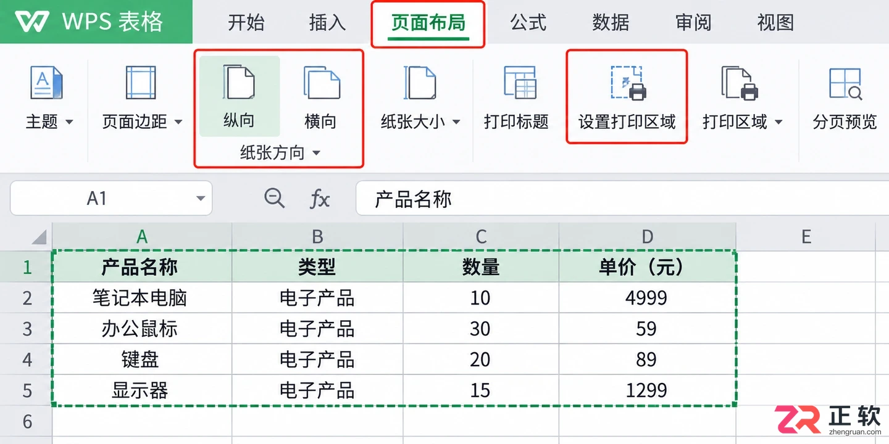Open the 主题 theme icon
The width and height of the screenshot is (889, 444).
click(47, 83)
